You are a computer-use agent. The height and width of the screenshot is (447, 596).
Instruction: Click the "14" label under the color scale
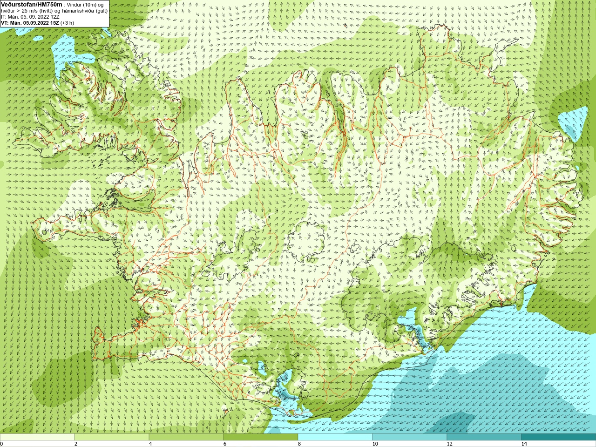pos(524,444)
